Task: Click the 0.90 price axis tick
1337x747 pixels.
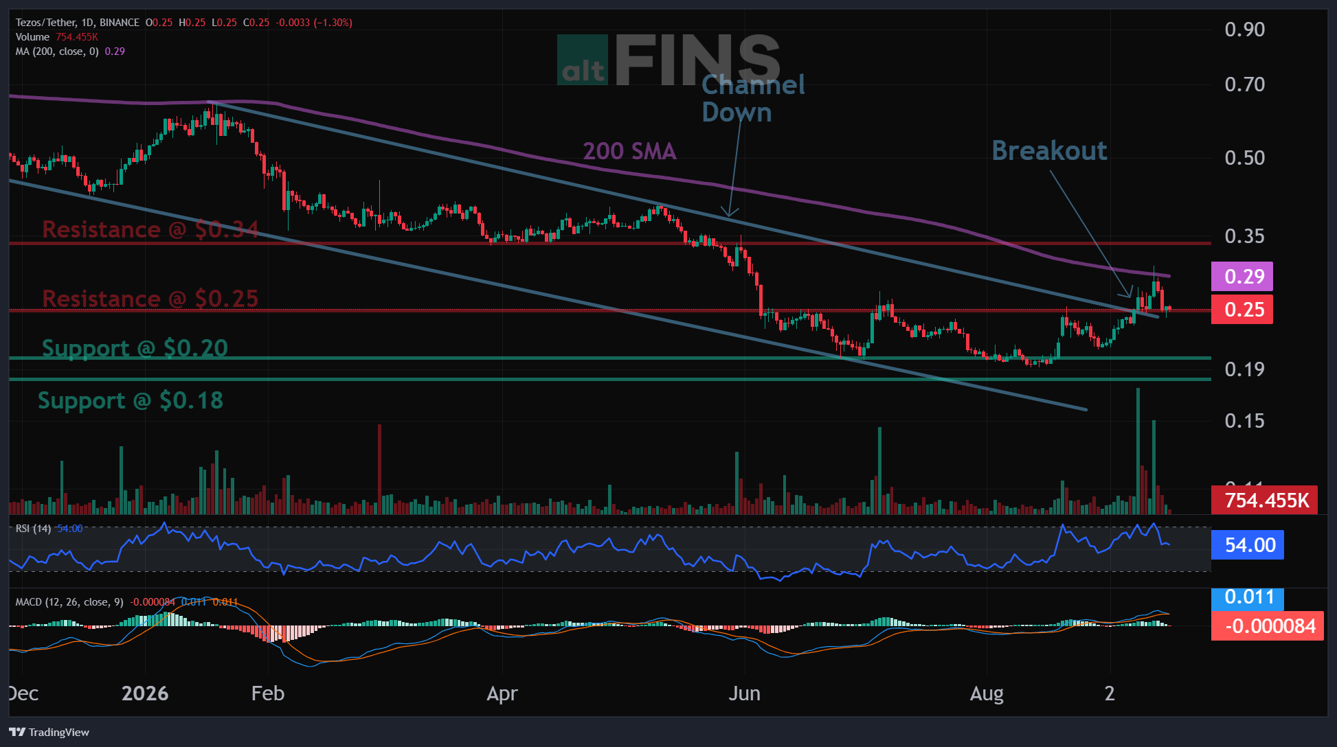Action: (x=1244, y=30)
